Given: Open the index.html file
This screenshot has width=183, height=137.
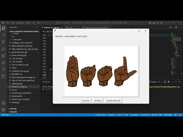Looking at the screenshot, I should pos(17,40).
